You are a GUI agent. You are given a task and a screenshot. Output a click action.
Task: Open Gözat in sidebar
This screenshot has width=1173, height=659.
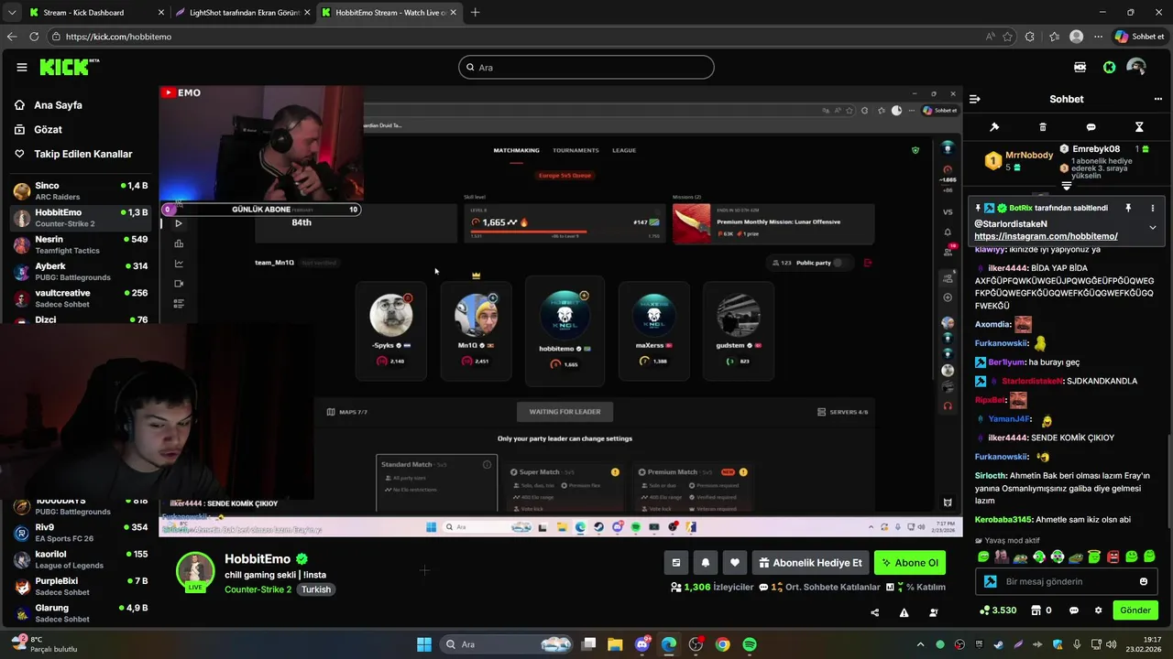[48, 130]
